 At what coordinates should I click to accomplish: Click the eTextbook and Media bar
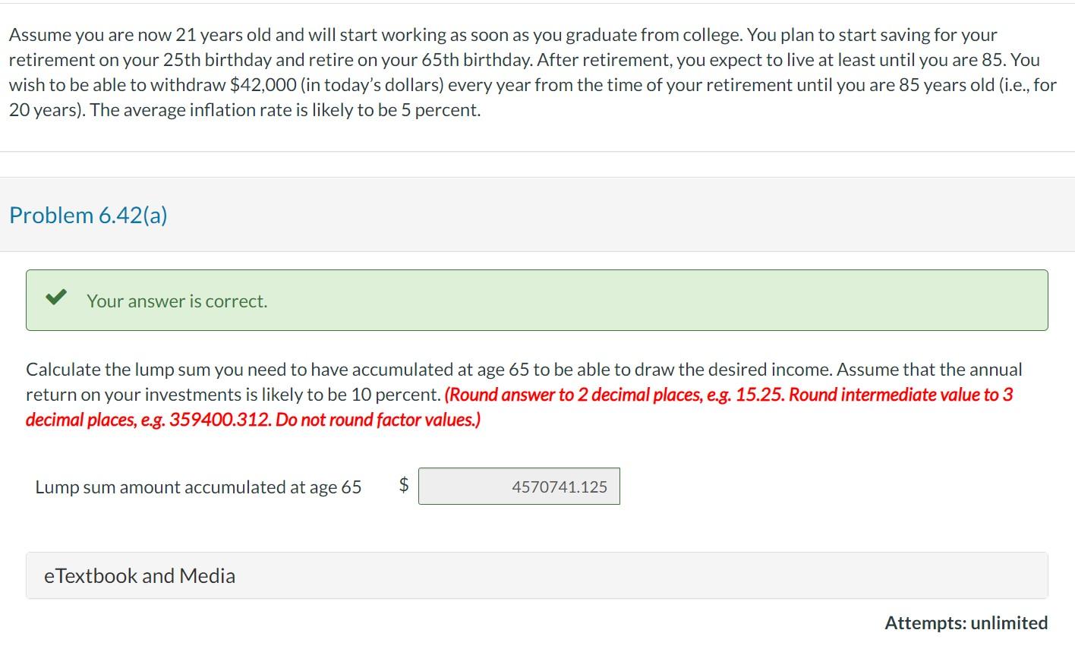537,575
